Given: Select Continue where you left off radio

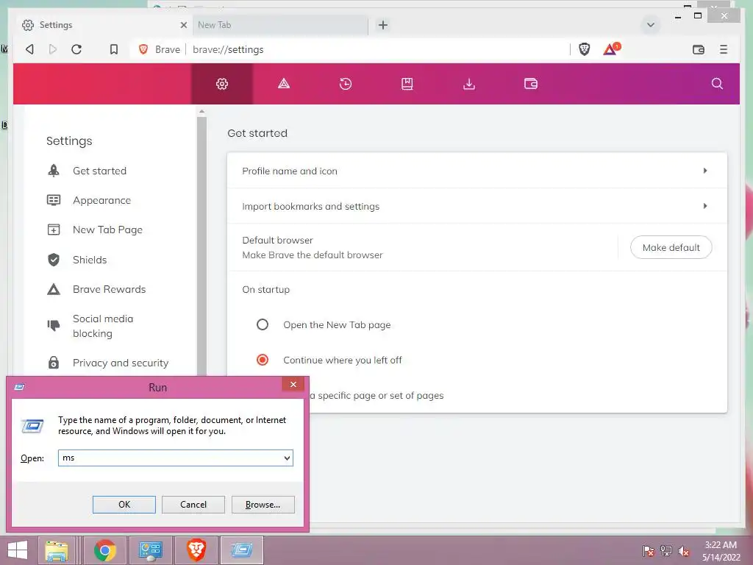Looking at the screenshot, I should [x=263, y=360].
